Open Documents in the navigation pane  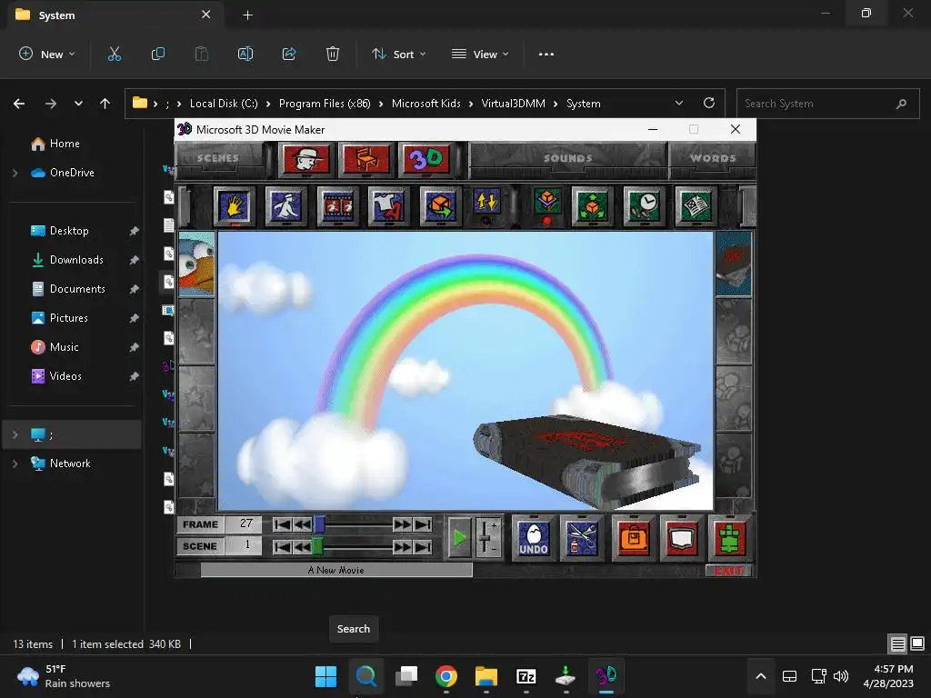[77, 288]
